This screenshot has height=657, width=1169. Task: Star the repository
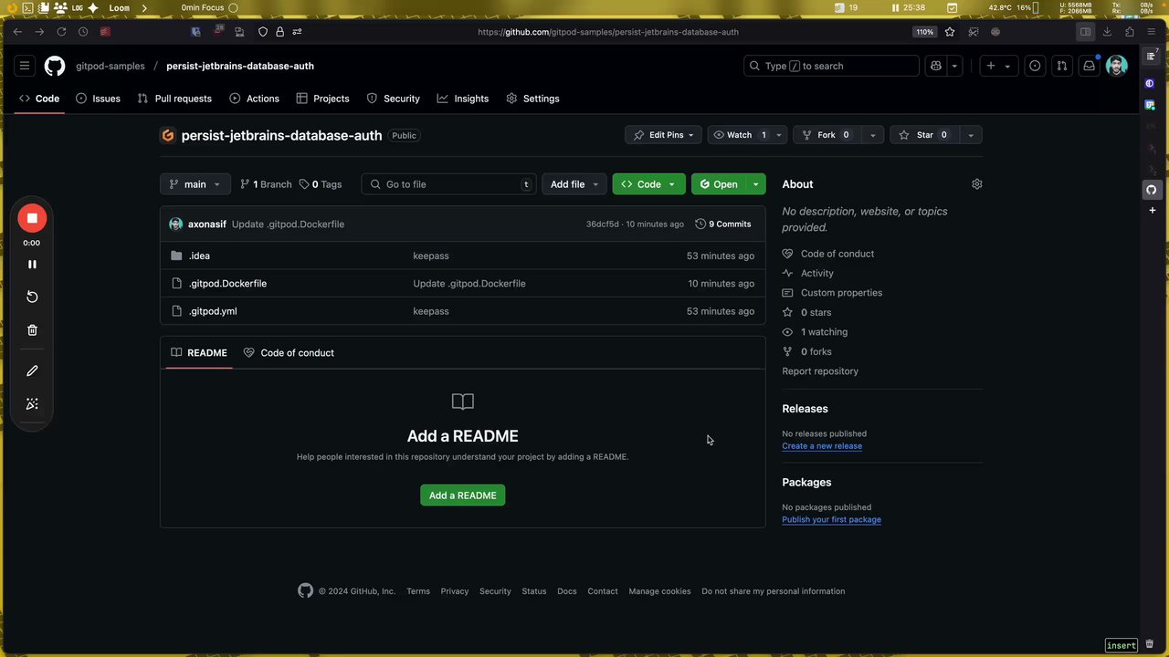coord(924,135)
